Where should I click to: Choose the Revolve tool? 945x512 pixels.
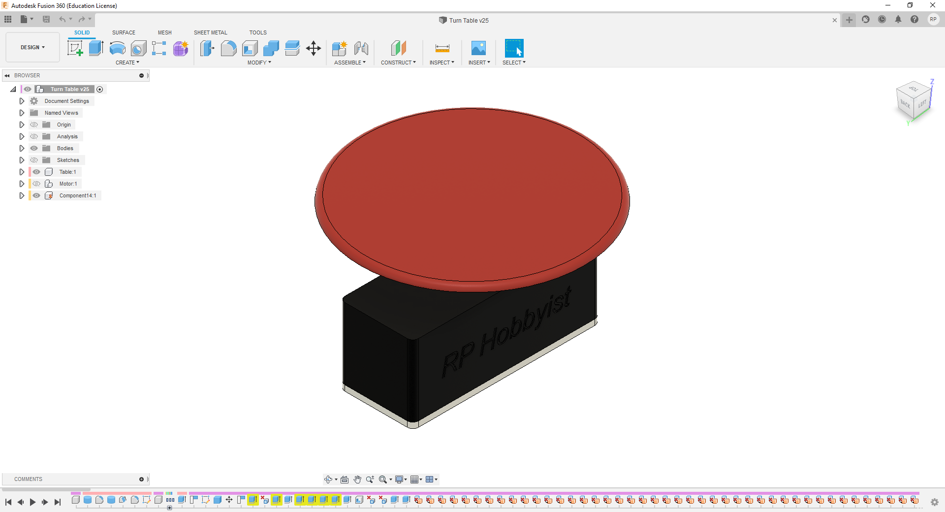117,48
